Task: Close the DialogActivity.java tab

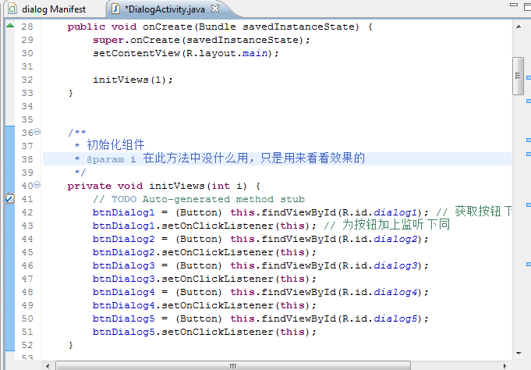Action: 215,9
